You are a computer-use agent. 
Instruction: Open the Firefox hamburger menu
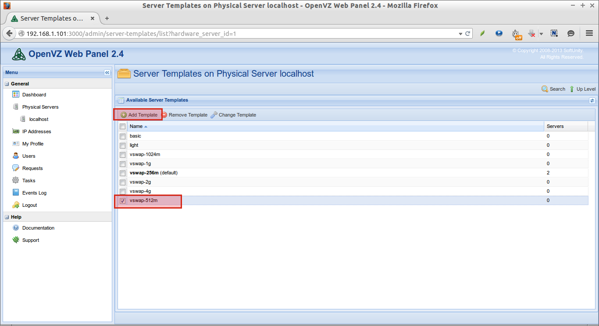coord(589,33)
